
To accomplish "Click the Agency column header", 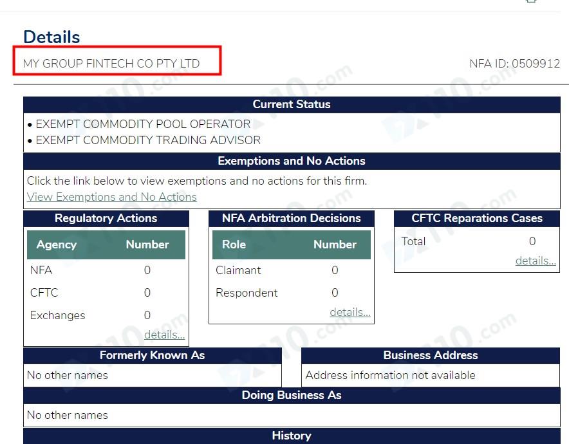I will click(57, 245).
